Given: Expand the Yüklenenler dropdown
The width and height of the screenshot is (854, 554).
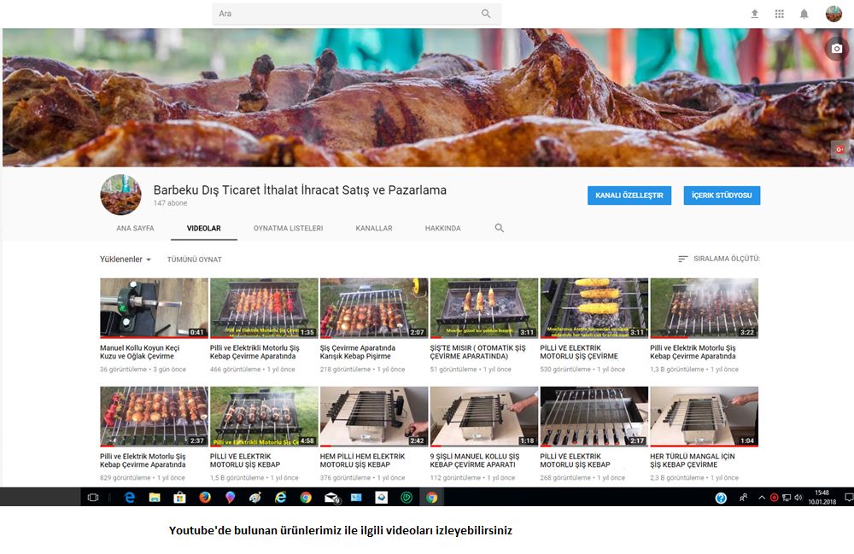Looking at the screenshot, I should (x=126, y=259).
